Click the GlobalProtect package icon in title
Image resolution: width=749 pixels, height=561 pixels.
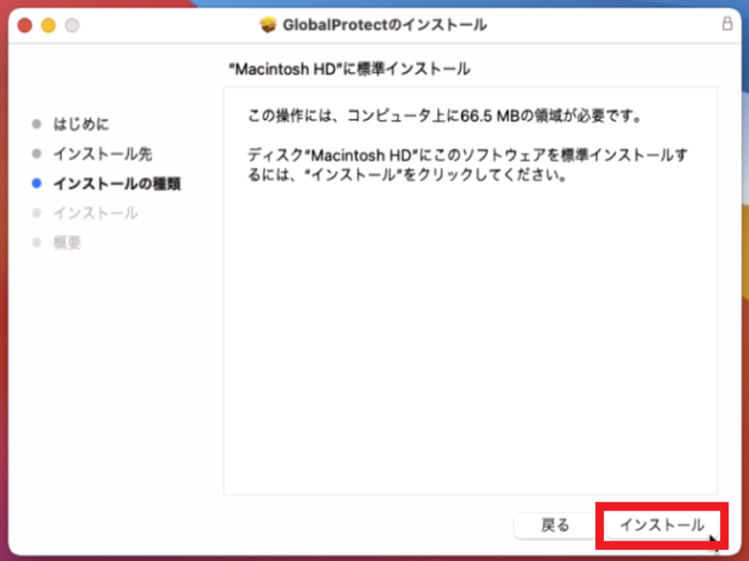click(x=268, y=24)
